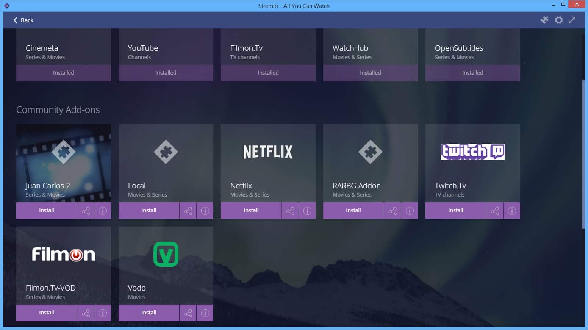Show info for the RARBG Addon
Image resolution: width=588 pixels, height=330 pixels.
pyautogui.click(x=410, y=211)
